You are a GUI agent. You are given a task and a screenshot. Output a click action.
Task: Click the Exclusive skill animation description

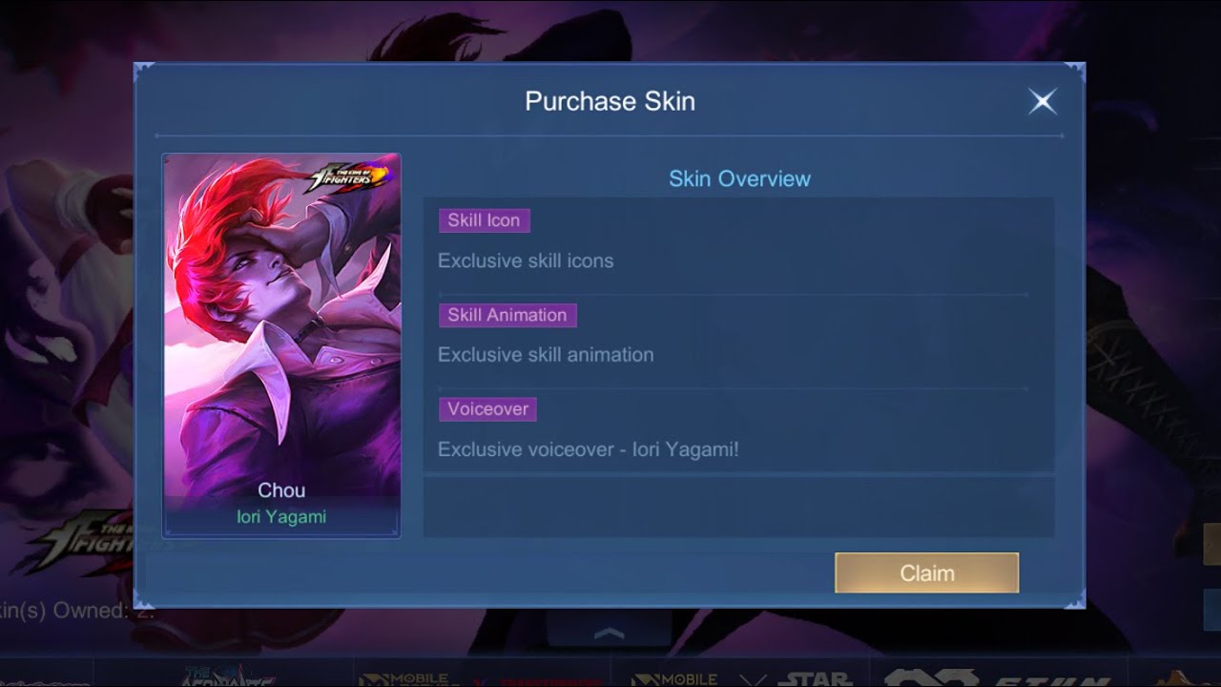coord(546,355)
